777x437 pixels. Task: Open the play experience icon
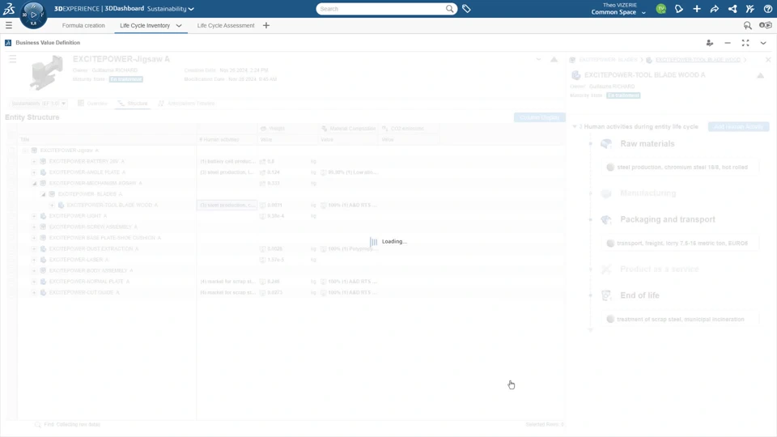tap(766, 25)
